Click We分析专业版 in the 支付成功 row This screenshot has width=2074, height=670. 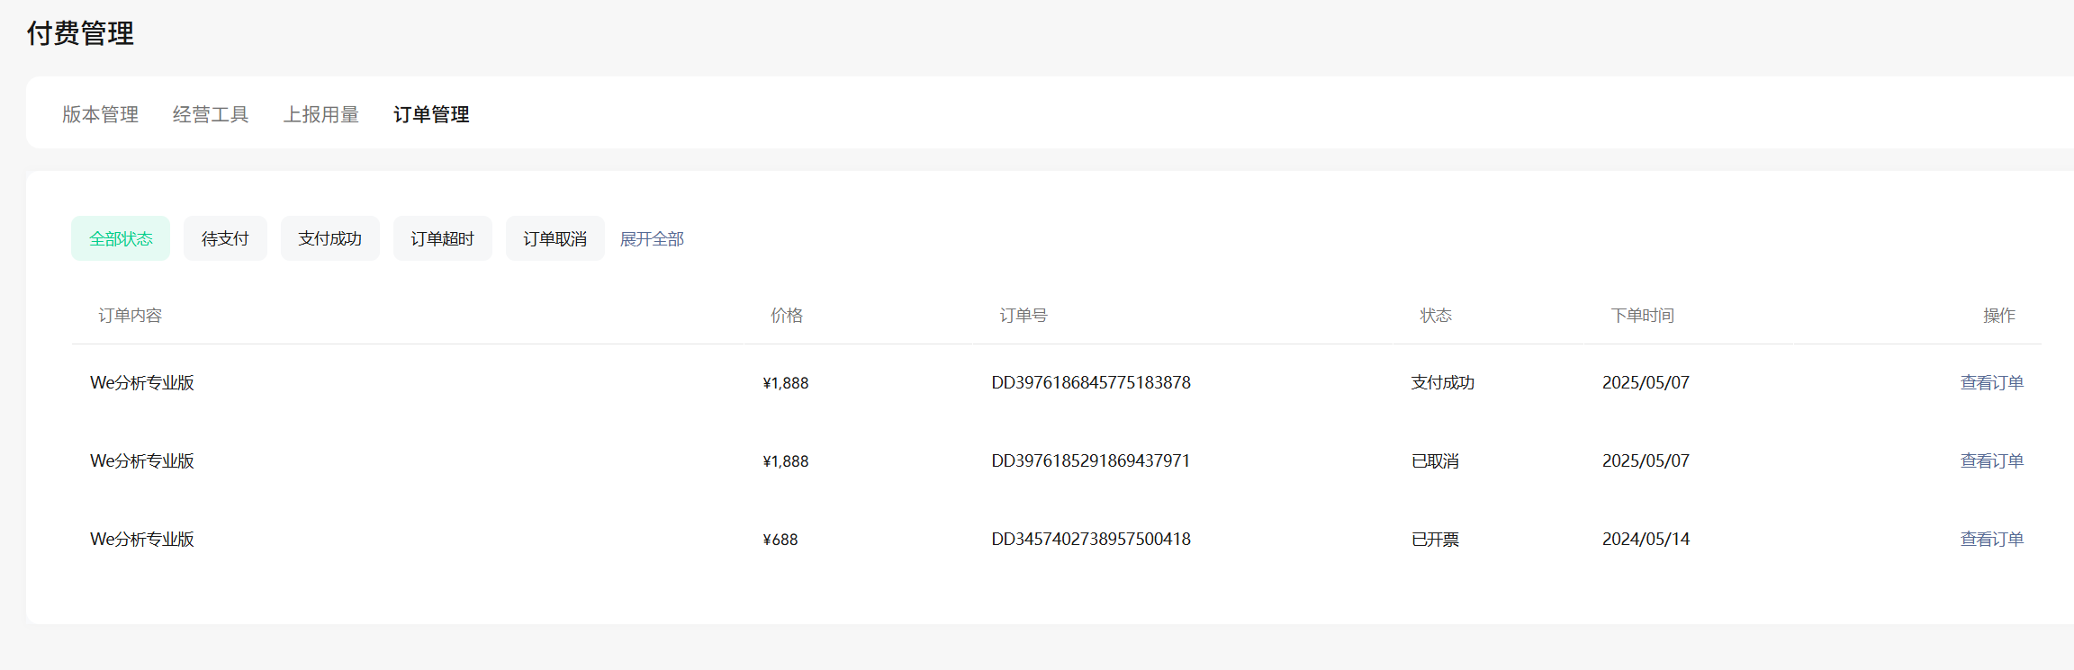(142, 382)
